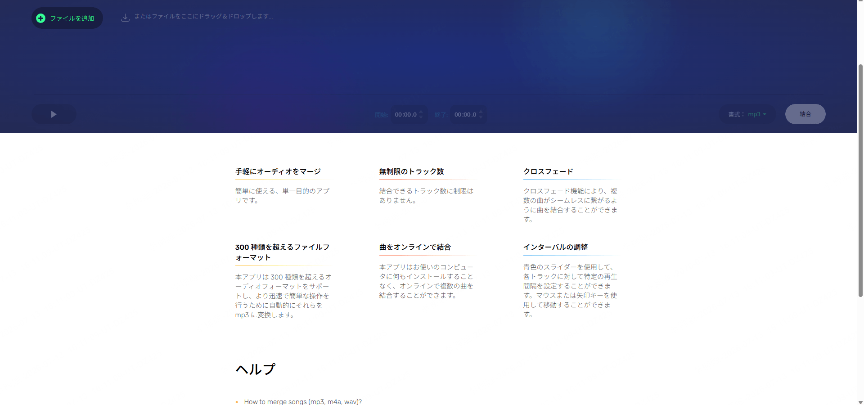Click paragraph starting 青色のスライダーを使用して

[x=570, y=291]
